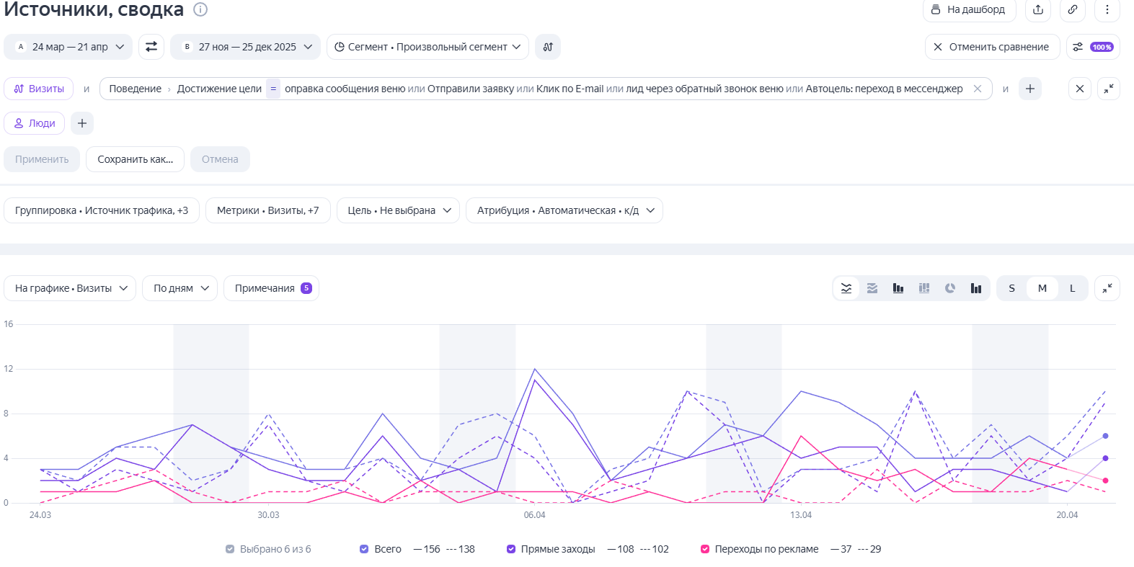Select the pie chart view icon
The width and height of the screenshot is (1134, 567).
coord(950,288)
